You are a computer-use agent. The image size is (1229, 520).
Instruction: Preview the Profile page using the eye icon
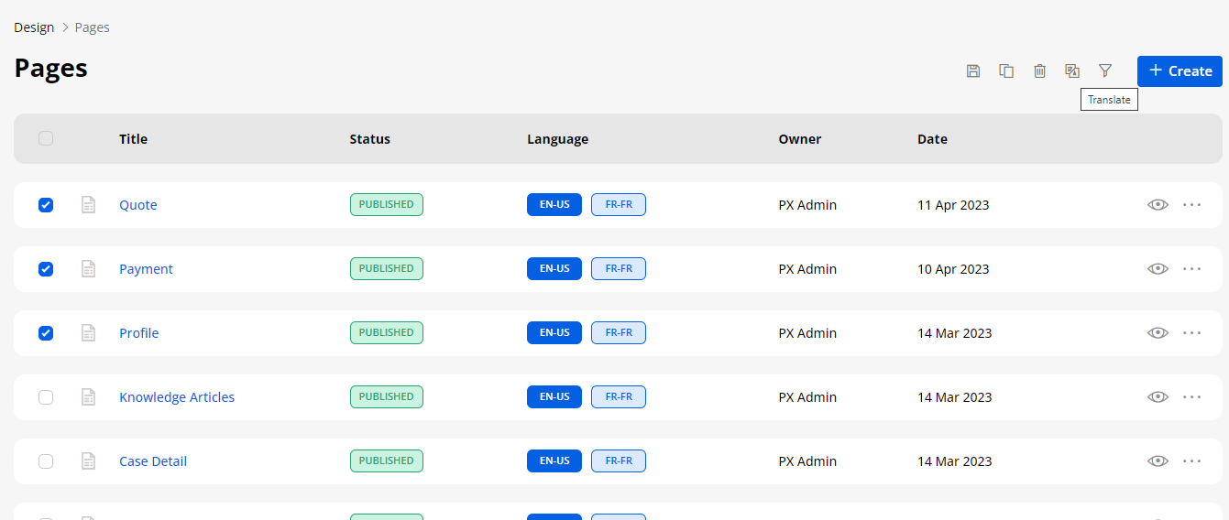[1158, 333]
